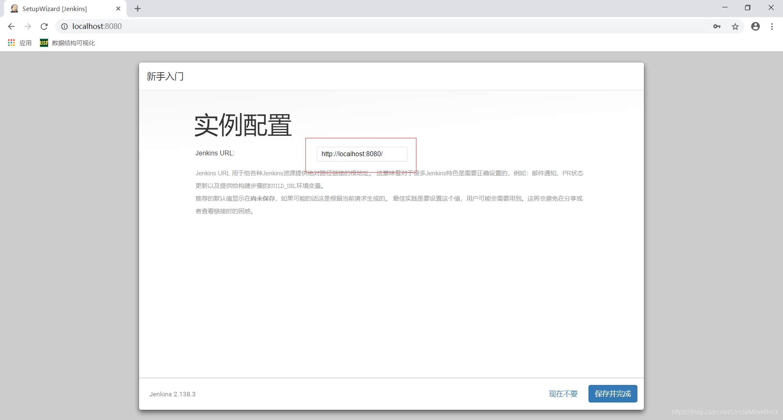Open the 数据结构可视化 bookmark
The width and height of the screenshot is (783, 420).
67,43
